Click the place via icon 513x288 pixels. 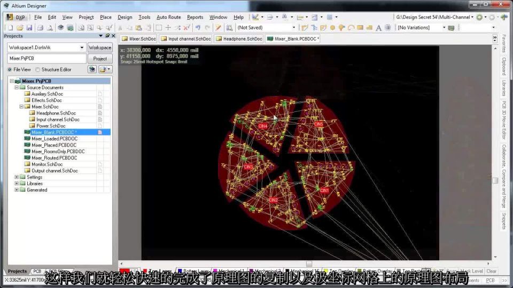coord(341,28)
